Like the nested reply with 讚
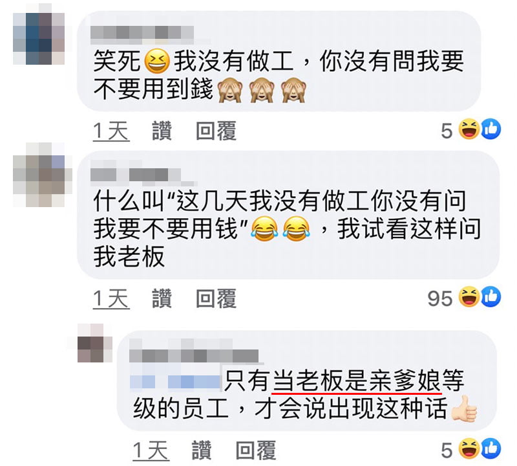 tap(202, 450)
